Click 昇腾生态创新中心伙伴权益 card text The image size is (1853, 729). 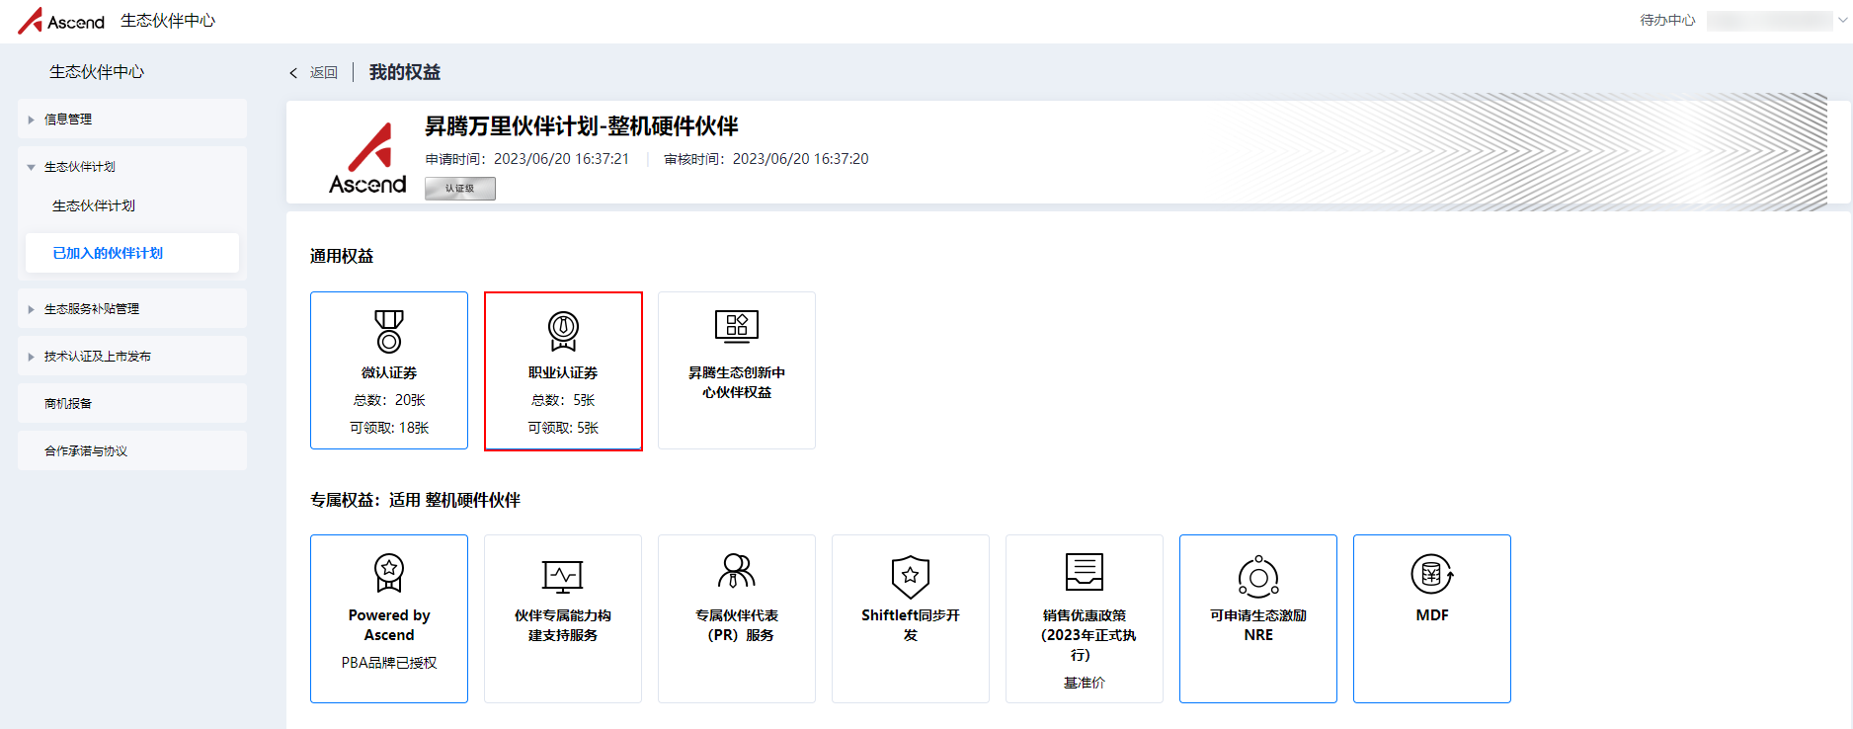click(x=737, y=382)
